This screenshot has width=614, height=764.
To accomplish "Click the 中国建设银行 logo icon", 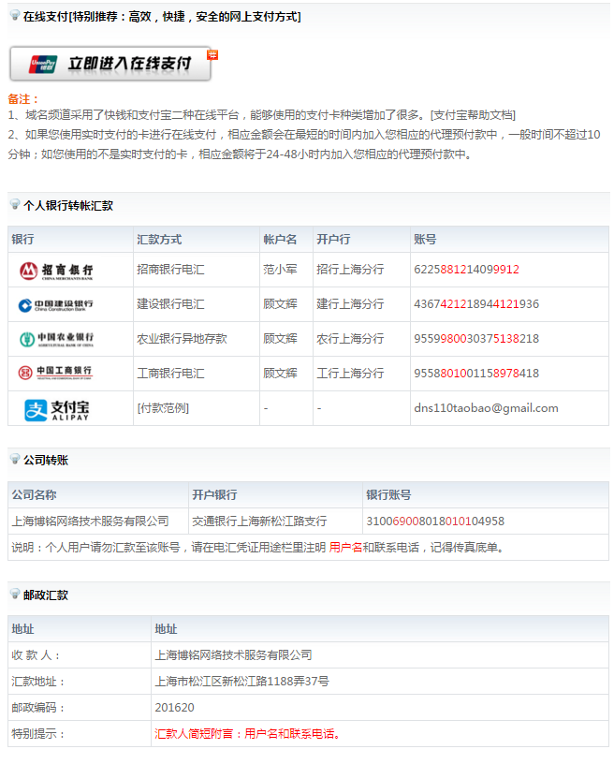I will tap(57, 304).
